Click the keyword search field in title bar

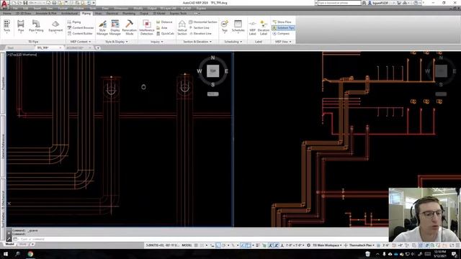pyautogui.click(x=339, y=3)
